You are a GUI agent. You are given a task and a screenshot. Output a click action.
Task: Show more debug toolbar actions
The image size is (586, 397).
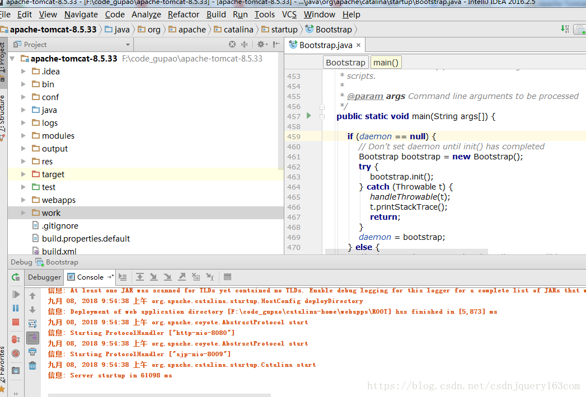tap(16, 394)
